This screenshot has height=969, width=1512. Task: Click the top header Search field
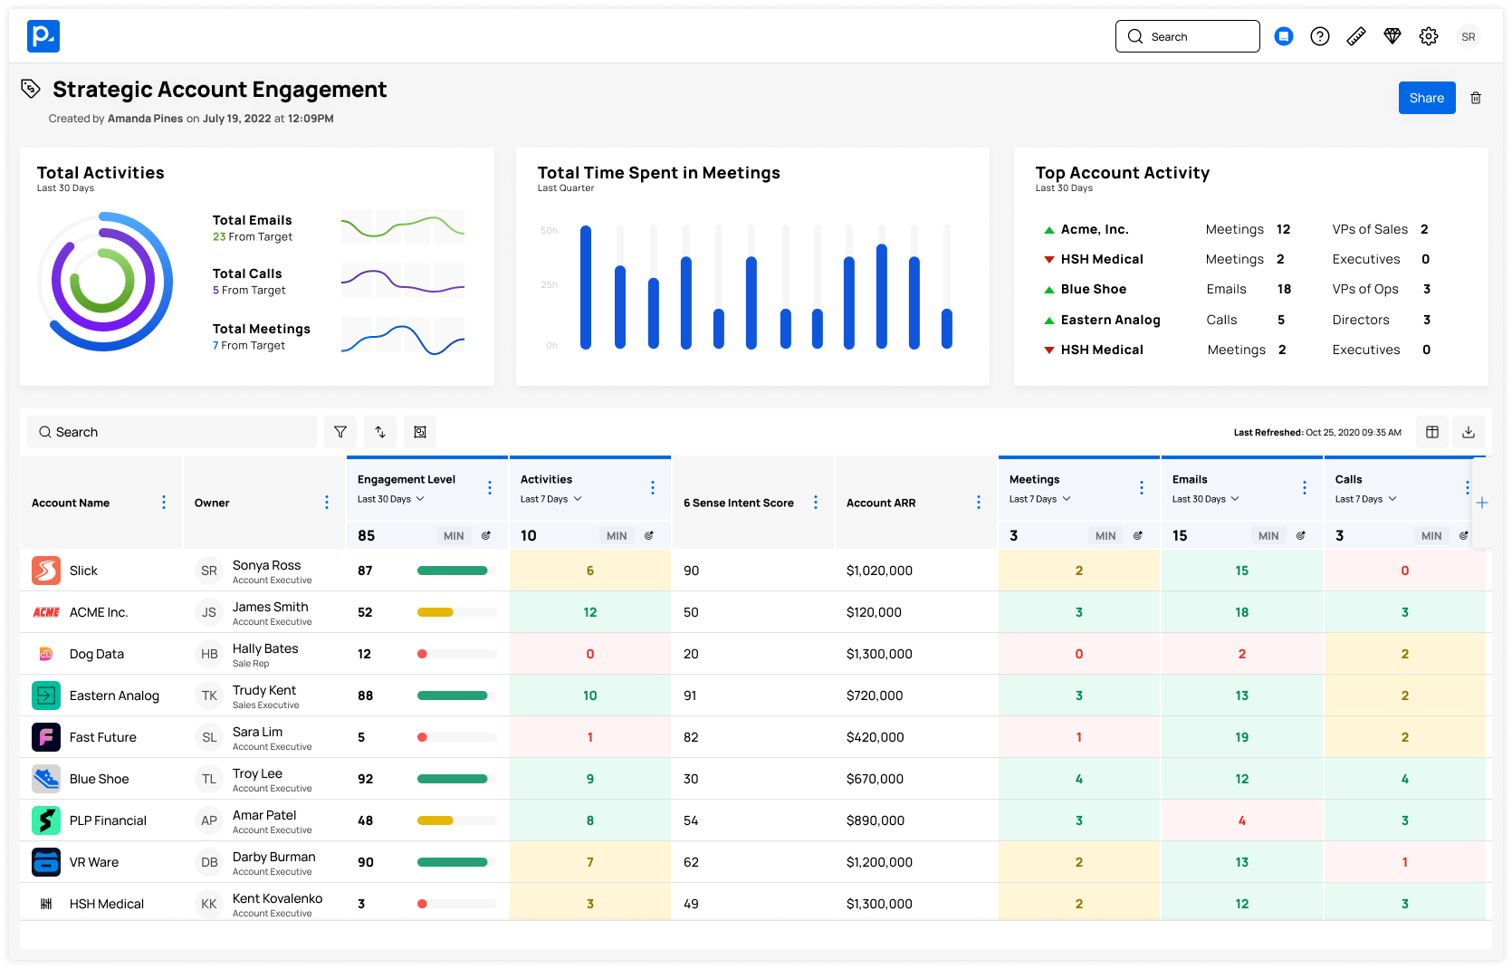pos(1188,36)
